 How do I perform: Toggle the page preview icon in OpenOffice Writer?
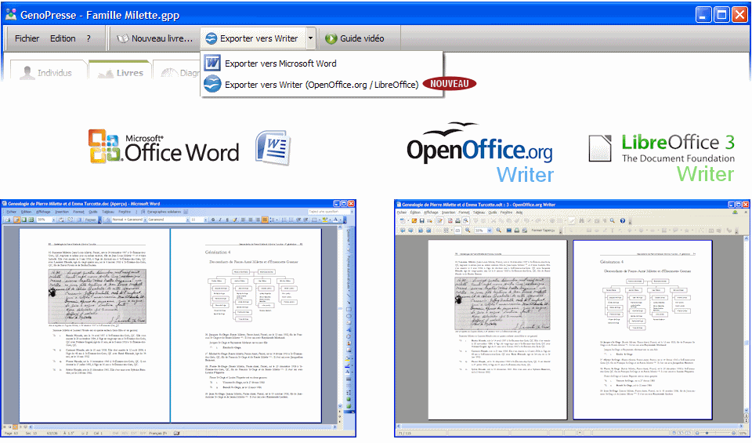point(465,221)
